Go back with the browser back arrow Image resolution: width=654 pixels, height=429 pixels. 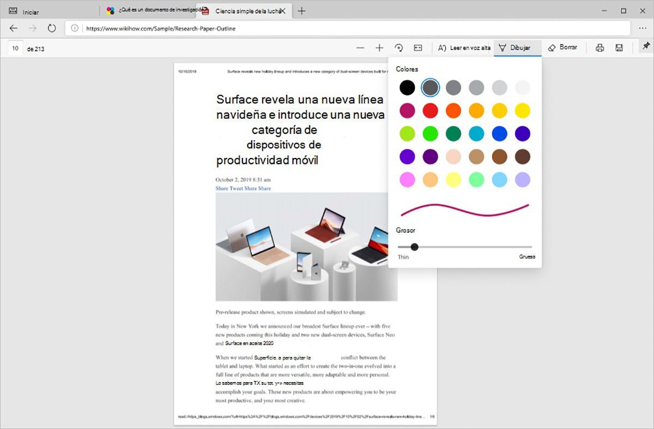click(x=14, y=28)
